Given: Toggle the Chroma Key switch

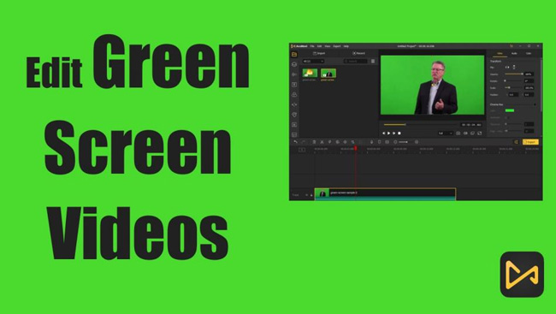Looking at the screenshot, I should click(x=535, y=104).
